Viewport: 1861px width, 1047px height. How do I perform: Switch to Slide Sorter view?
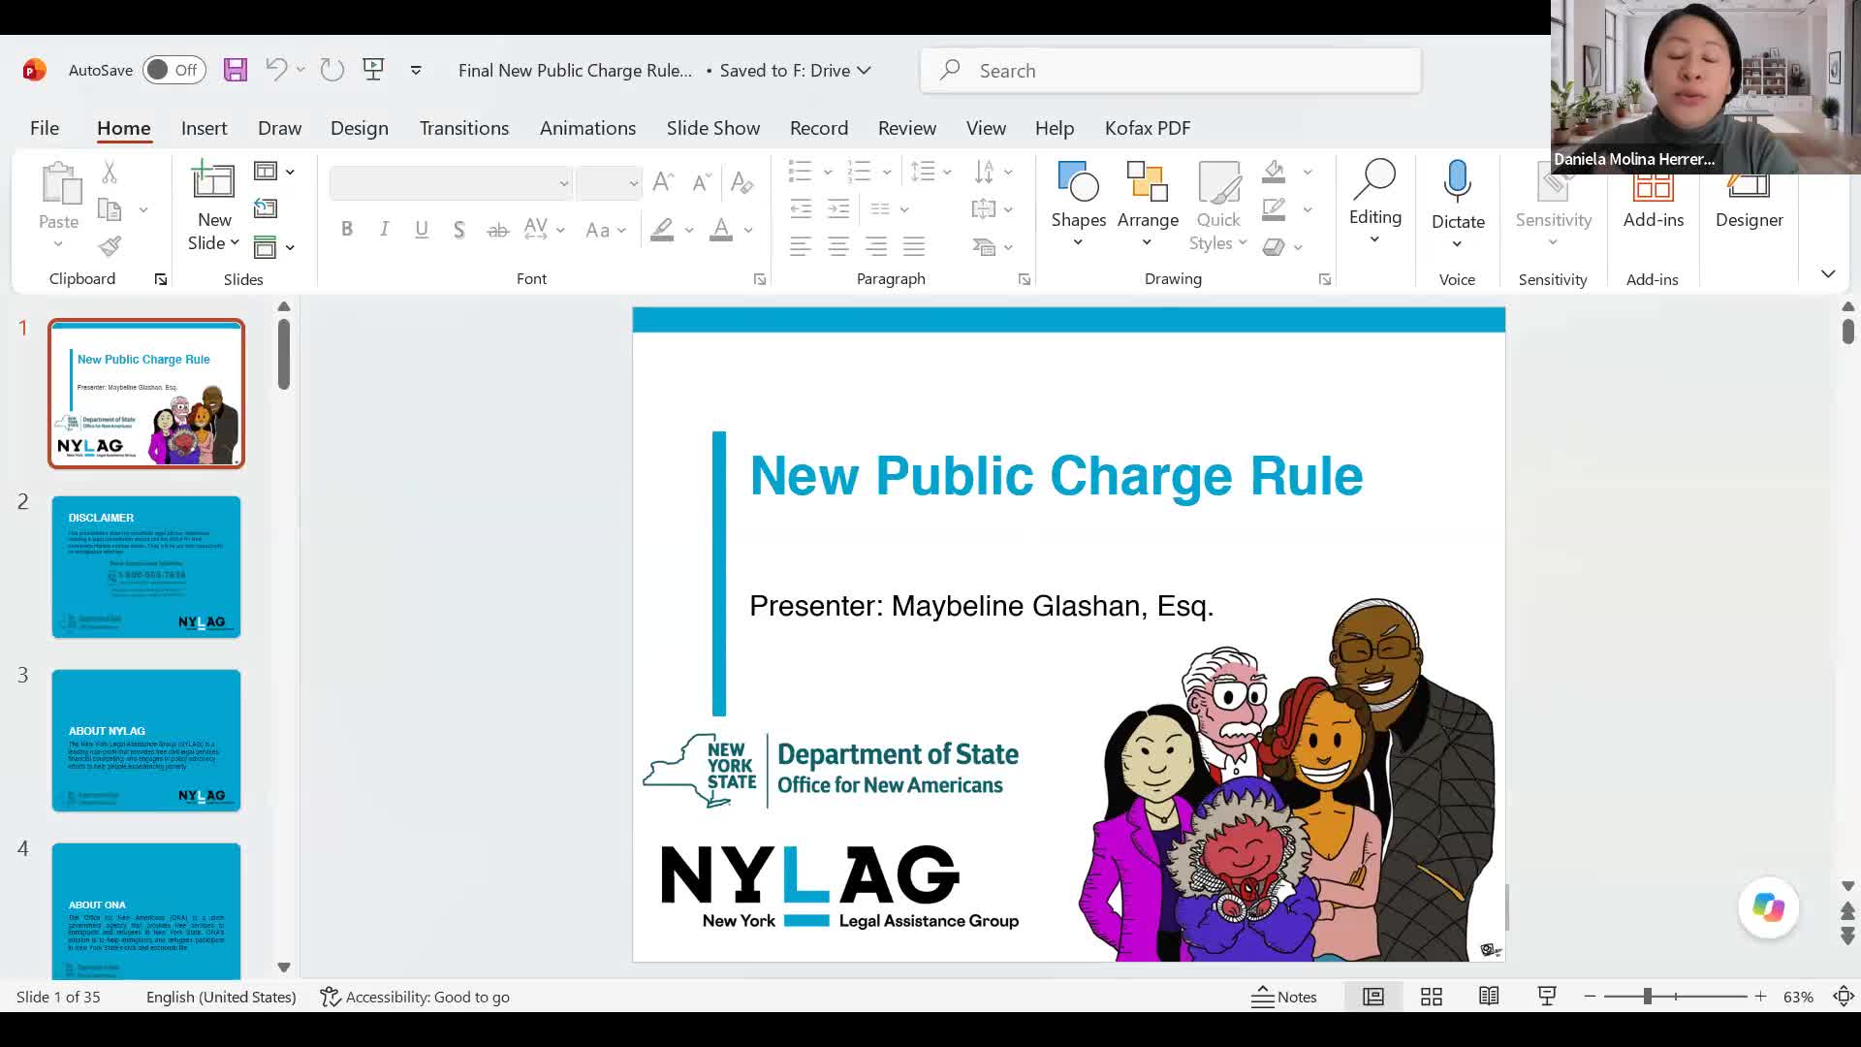(x=1432, y=997)
